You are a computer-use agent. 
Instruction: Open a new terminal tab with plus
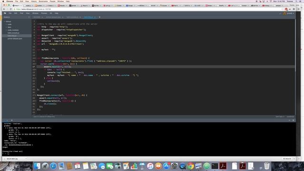click(11, 120)
